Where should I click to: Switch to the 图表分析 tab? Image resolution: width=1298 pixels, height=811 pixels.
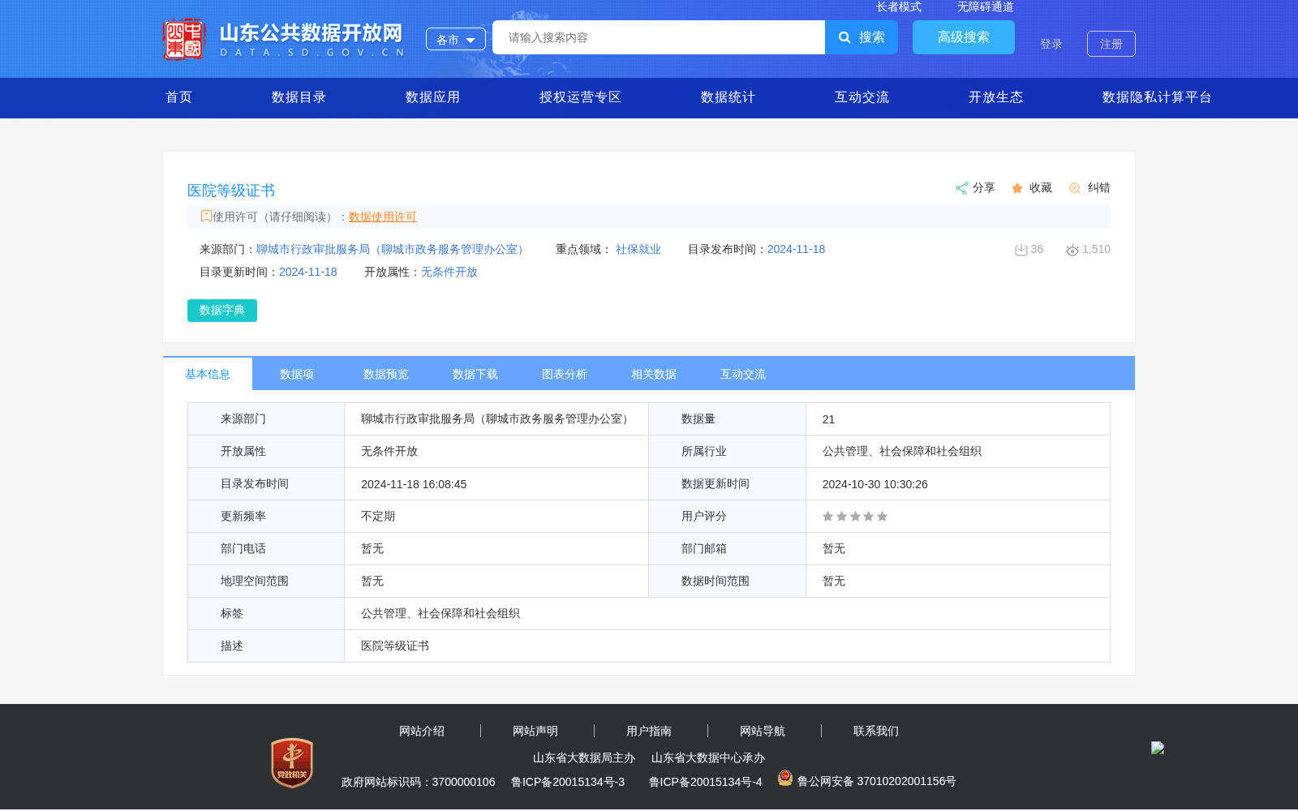[565, 374]
